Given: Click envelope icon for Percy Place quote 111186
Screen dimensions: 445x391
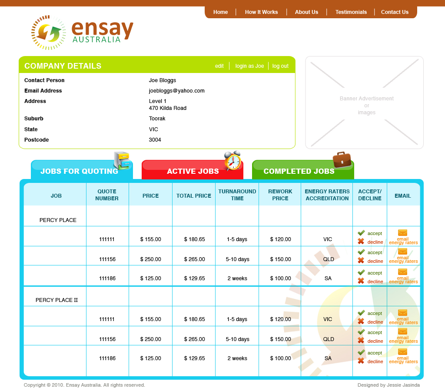Looking at the screenshot, I should [402, 272].
